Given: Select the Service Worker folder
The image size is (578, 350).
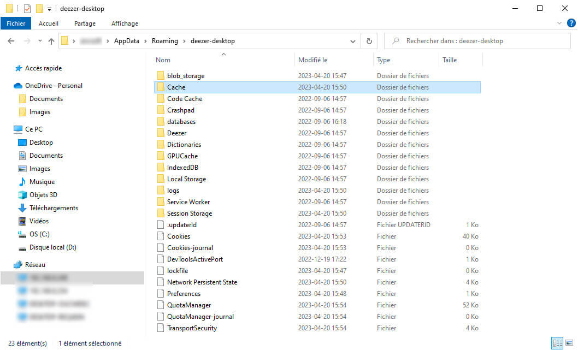Looking at the screenshot, I should coord(188,202).
